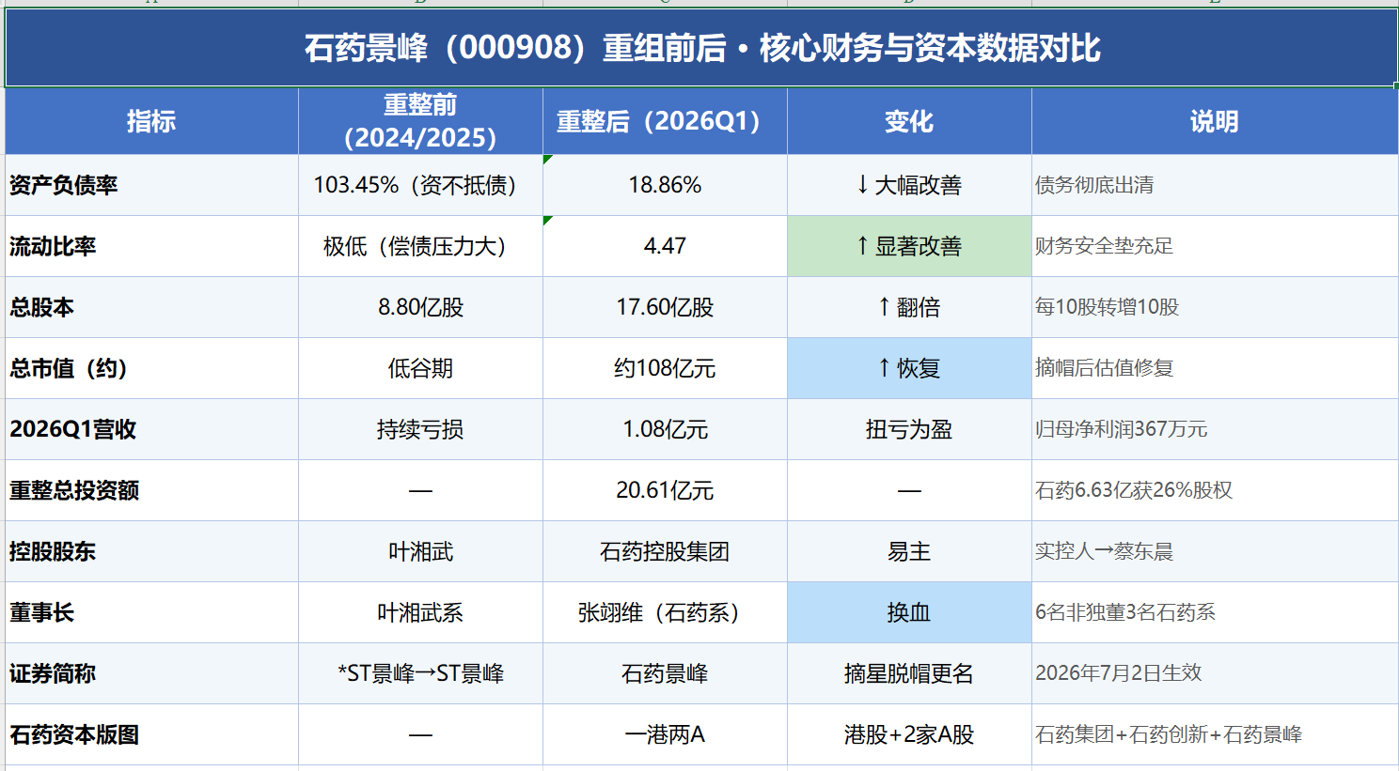Screen dimensions: 1399x771
Task: Click header cell 重整前 (2024/2025)
Action: coord(420,121)
